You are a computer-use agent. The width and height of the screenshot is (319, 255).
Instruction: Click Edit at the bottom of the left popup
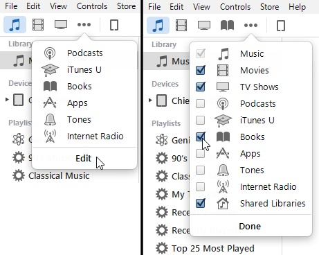pos(84,159)
